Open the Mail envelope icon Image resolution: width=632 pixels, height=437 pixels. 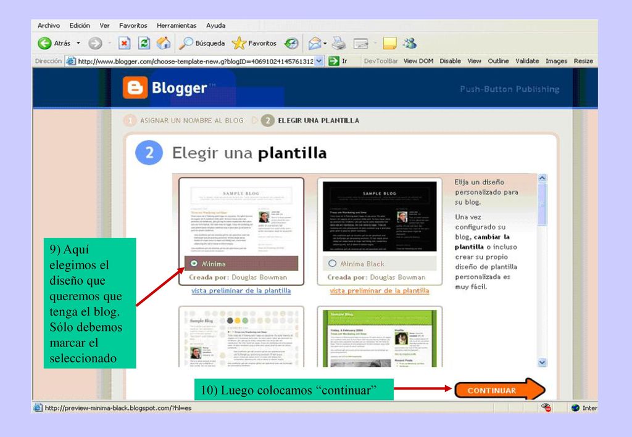tap(315, 43)
